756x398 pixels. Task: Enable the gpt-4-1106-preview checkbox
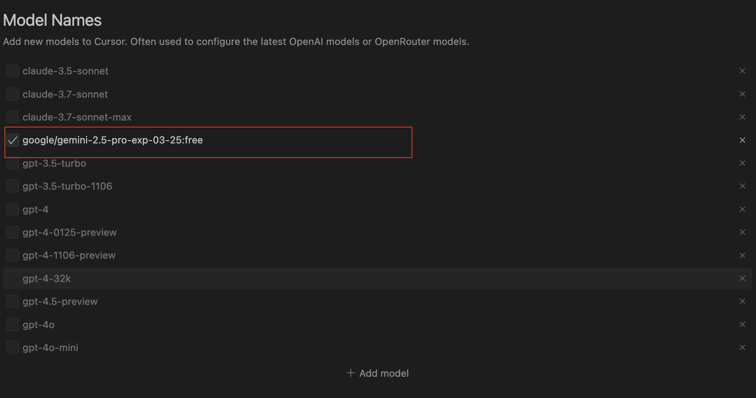pos(13,255)
